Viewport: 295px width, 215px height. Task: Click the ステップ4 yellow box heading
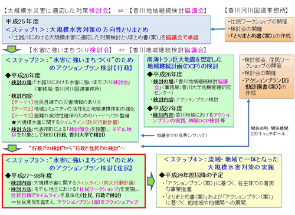221,163
